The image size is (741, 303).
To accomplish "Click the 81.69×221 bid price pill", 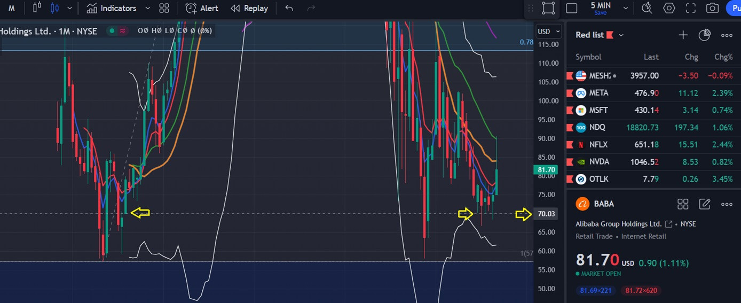I will coord(596,291).
